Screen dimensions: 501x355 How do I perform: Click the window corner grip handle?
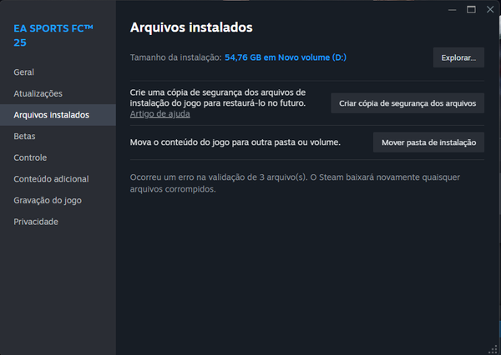[493, 349]
